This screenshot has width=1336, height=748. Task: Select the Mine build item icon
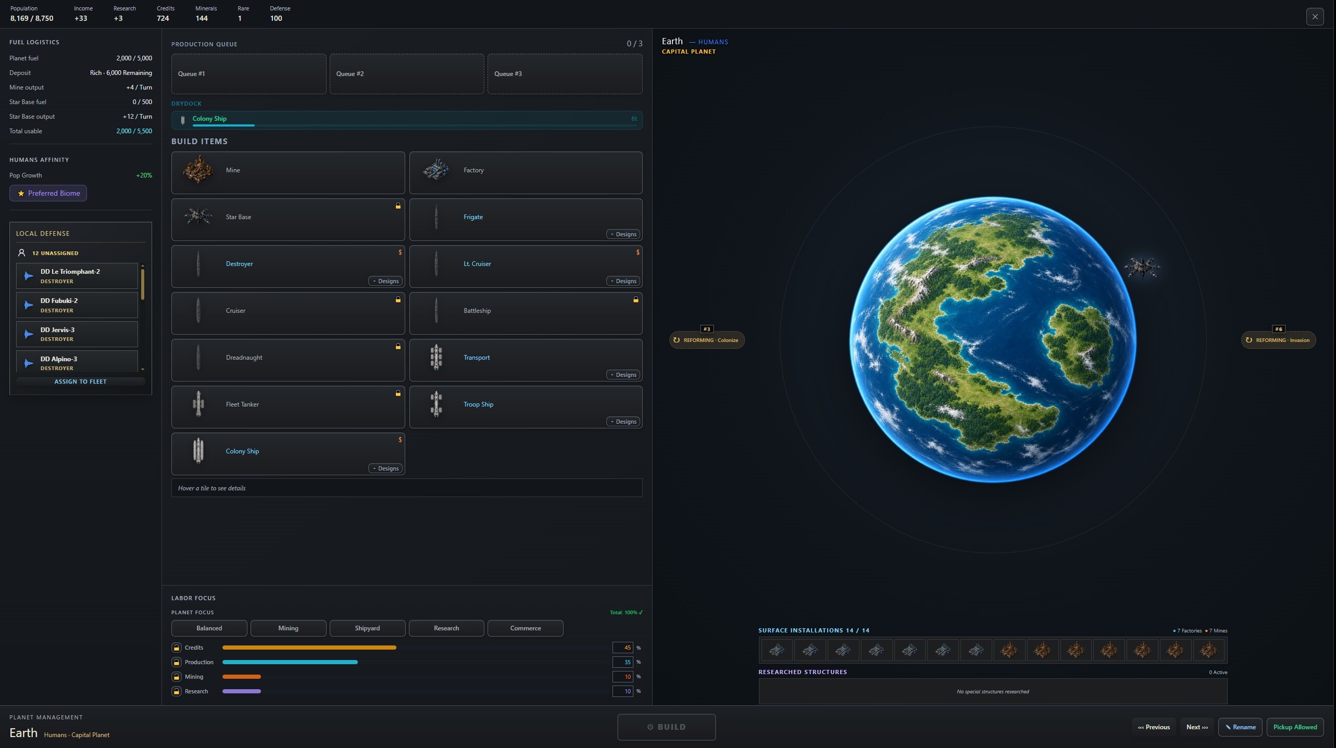coord(198,170)
